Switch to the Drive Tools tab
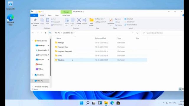 tap(66, 15)
